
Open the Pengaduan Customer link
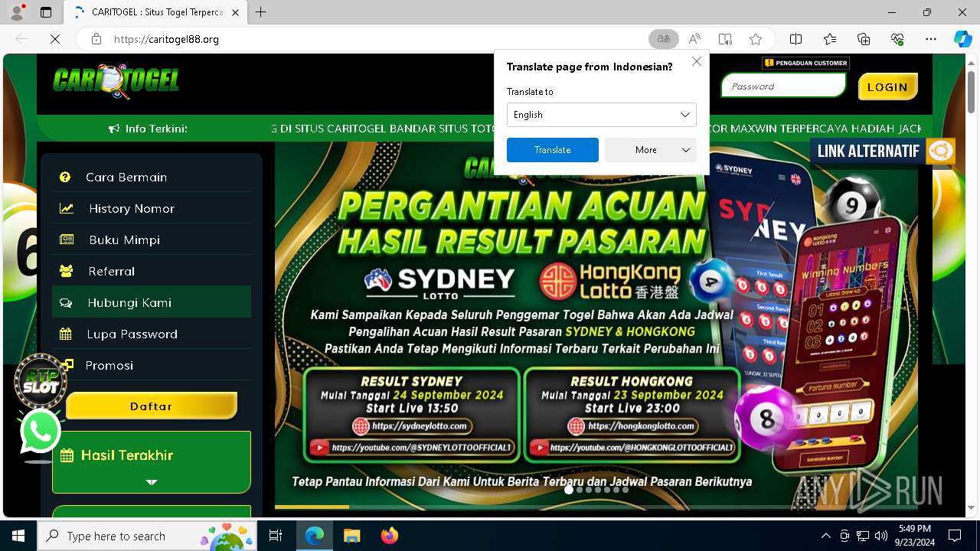[x=805, y=63]
